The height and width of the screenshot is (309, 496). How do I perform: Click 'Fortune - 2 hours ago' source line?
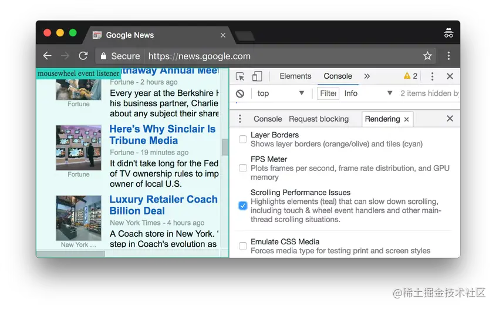144,82
